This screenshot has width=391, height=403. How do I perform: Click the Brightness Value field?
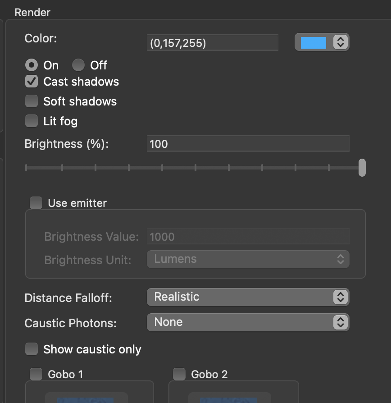[x=248, y=236]
